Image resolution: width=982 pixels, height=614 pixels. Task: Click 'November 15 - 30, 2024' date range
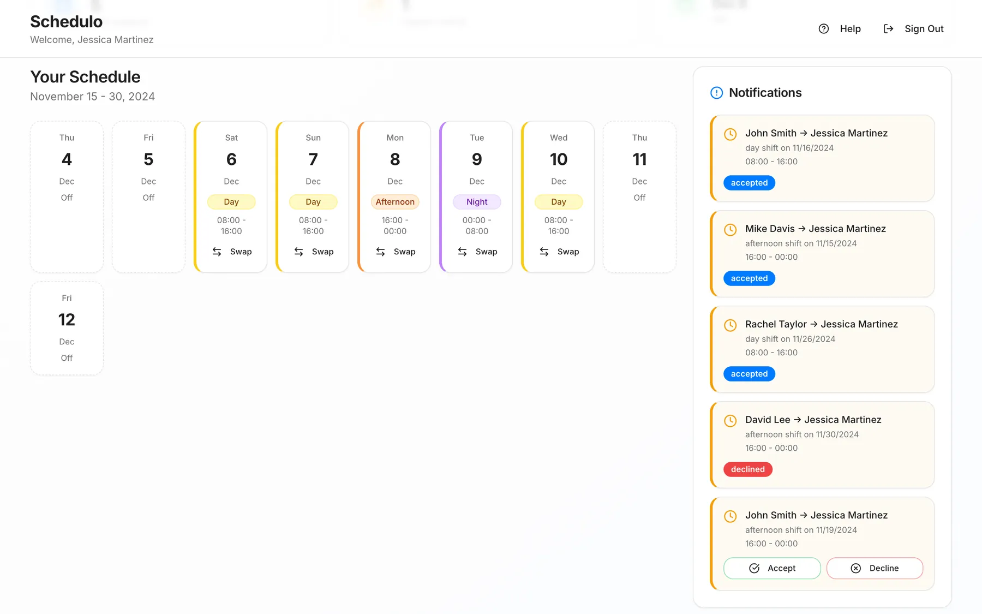click(x=92, y=97)
